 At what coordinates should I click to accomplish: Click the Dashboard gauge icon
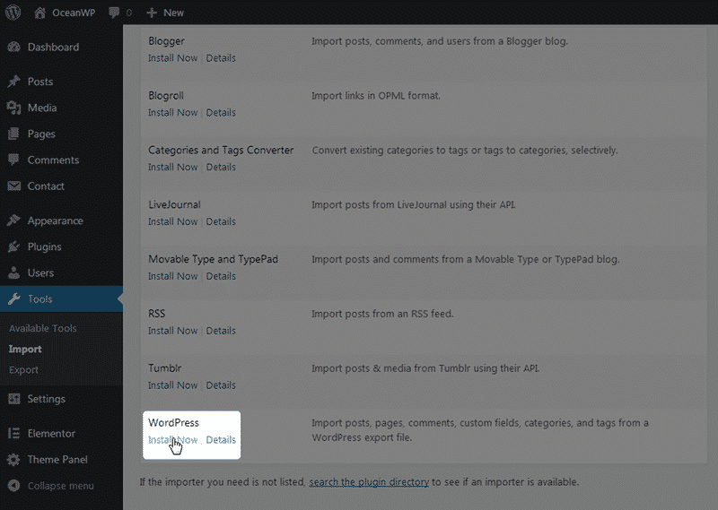coord(13,47)
